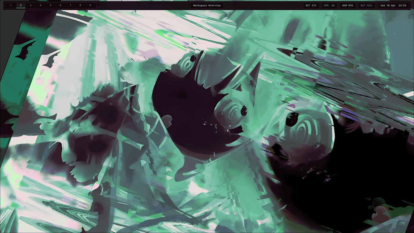Click the CPU 2% usage indicator
414x233 pixels.
329,5
